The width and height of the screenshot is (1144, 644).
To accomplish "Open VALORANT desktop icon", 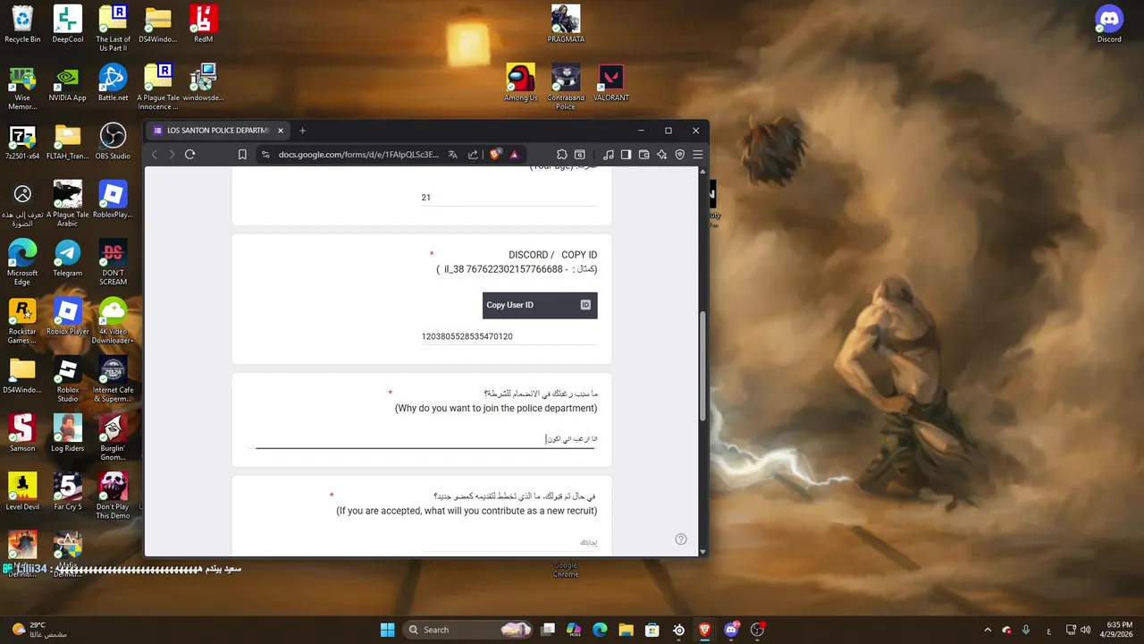I will [611, 82].
